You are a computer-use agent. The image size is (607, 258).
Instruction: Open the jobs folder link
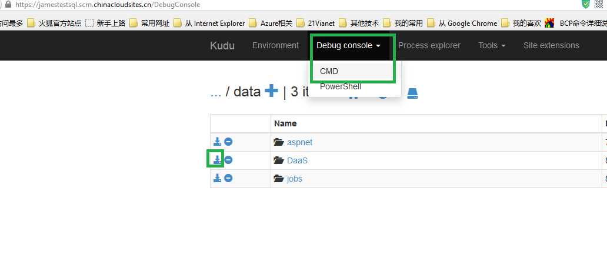pyautogui.click(x=295, y=179)
